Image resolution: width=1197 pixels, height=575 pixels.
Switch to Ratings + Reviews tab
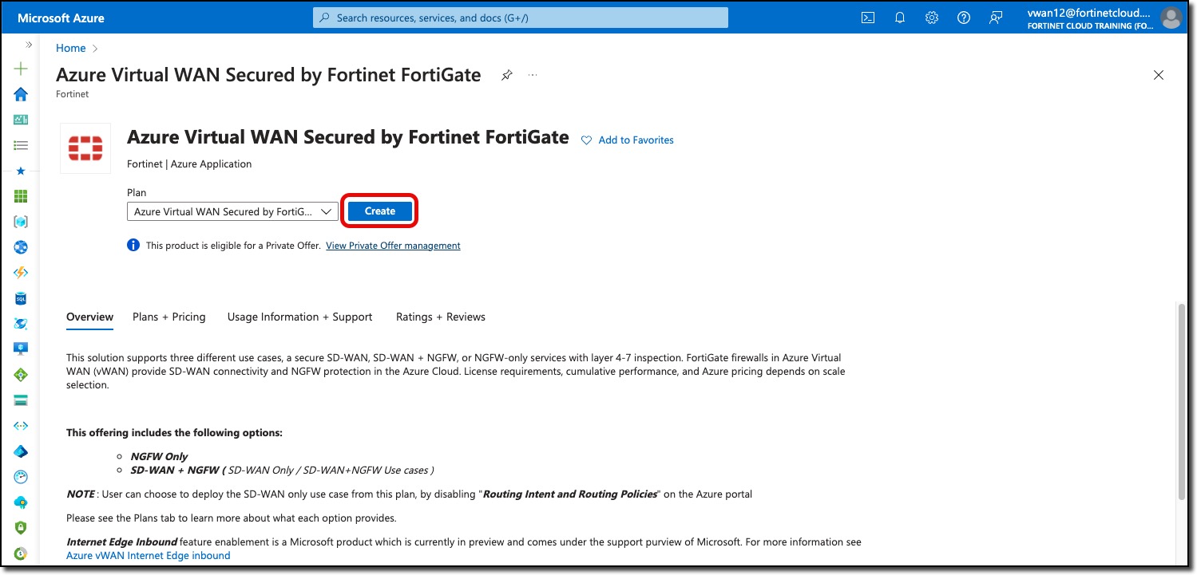[441, 317]
